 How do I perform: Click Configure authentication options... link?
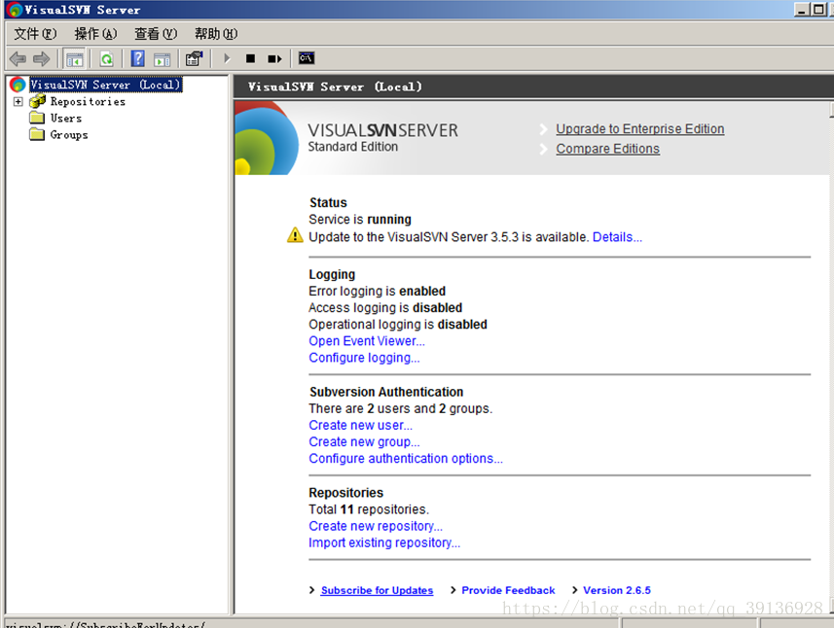tap(405, 459)
